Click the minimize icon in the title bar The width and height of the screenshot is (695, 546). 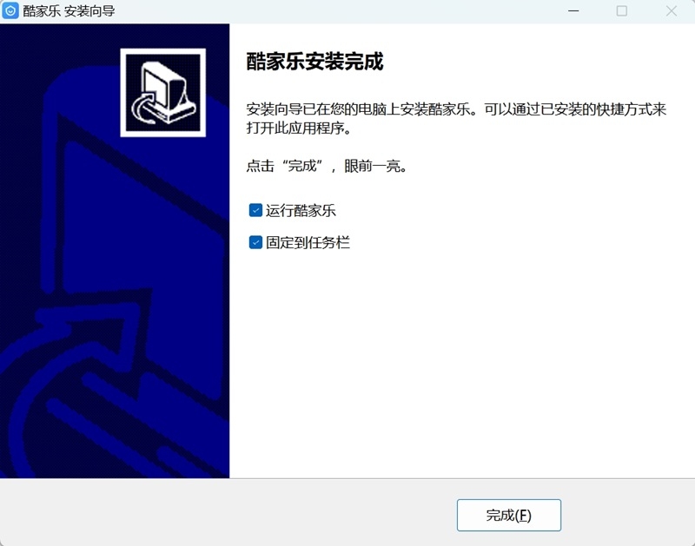[x=573, y=11]
